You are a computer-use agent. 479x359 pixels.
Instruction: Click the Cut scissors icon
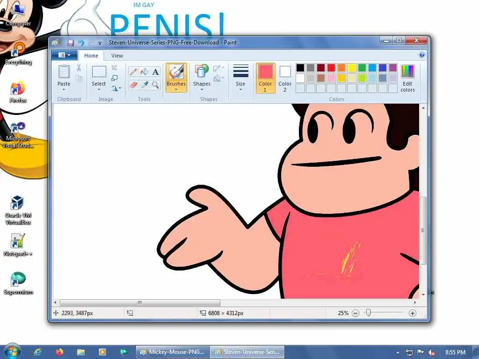[79, 67]
